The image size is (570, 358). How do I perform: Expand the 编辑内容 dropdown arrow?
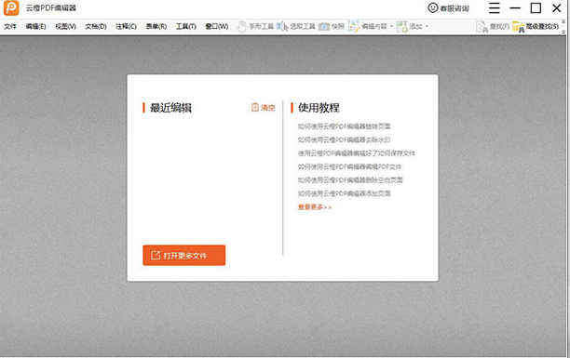(x=391, y=27)
